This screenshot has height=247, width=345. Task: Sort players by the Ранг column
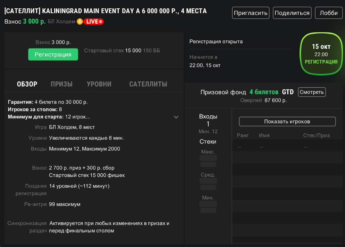[x=243, y=135]
